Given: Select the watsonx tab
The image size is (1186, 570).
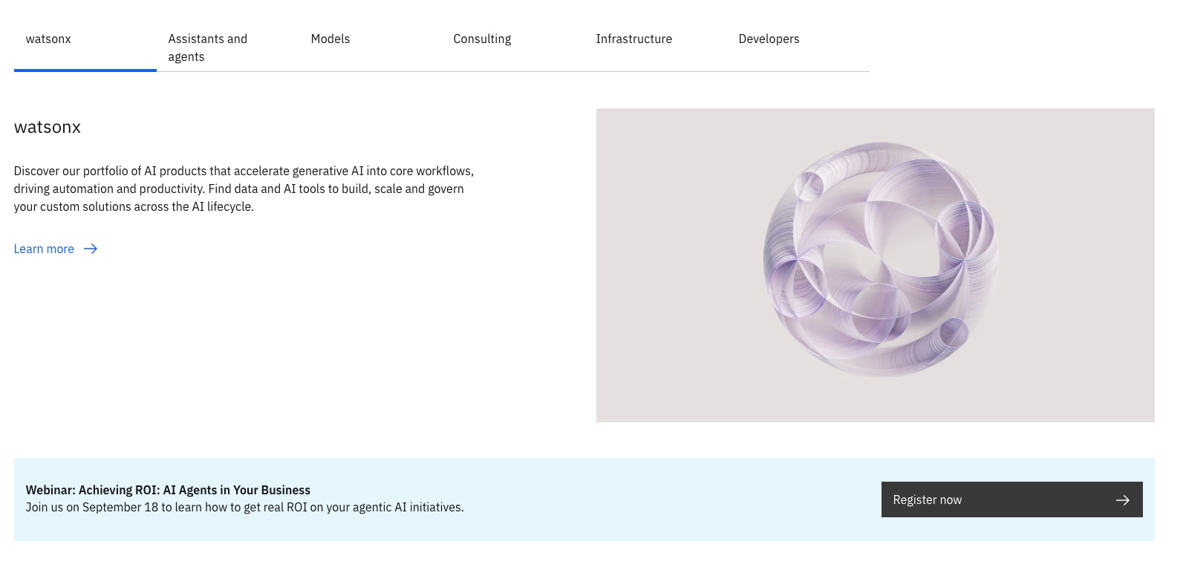Looking at the screenshot, I should point(85,47).
